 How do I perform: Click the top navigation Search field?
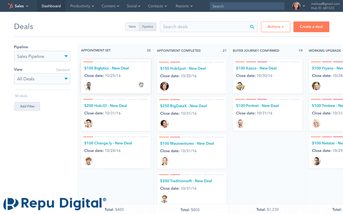click(x=247, y=6)
